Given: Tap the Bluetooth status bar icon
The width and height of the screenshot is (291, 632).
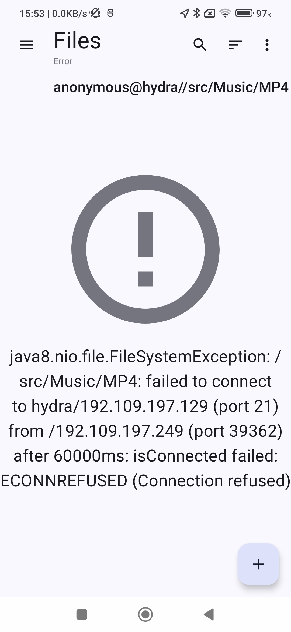Looking at the screenshot, I should [197, 13].
